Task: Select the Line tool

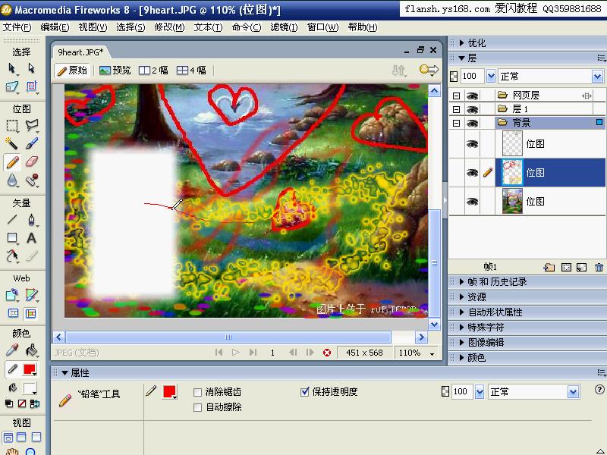Action: click(12, 220)
